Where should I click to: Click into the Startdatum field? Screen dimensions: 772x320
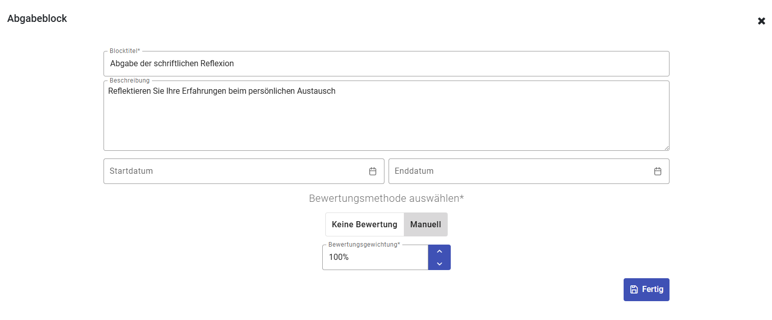(x=235, y=171)
